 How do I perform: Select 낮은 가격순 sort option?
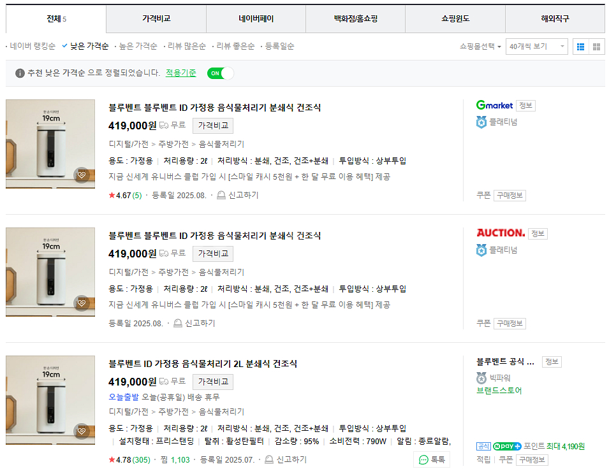pyautogui.click(x=89, y=47)
